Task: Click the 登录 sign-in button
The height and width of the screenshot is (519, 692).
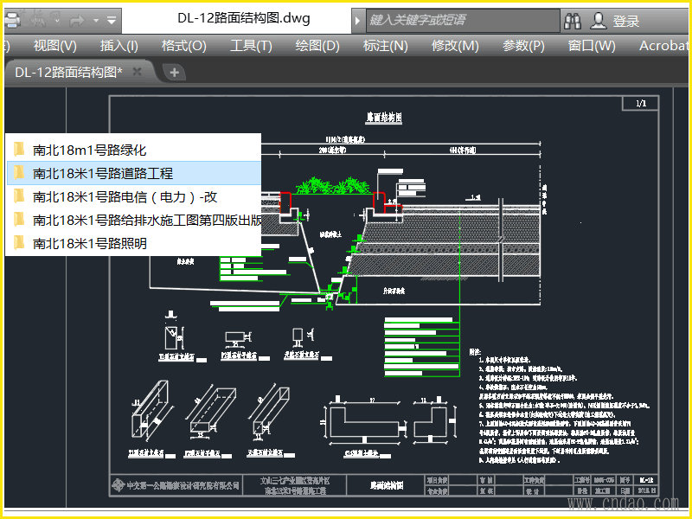Action: pos(626,21)
